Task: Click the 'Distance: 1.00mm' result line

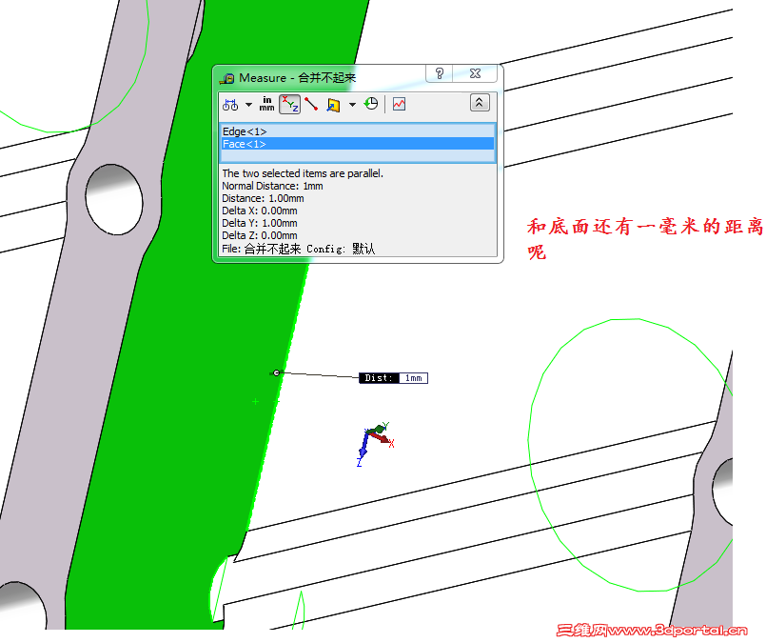Action: [263, 198]
